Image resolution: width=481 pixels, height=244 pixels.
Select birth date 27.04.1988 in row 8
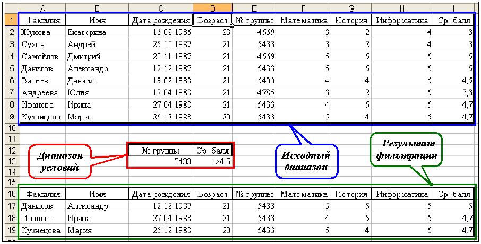[x=161, y=104]
